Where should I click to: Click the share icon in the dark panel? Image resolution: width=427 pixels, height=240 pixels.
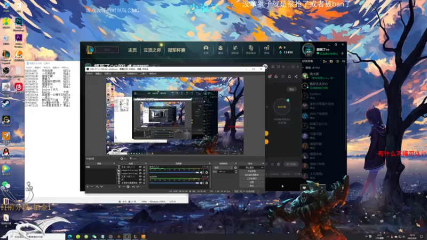point(296,76)
